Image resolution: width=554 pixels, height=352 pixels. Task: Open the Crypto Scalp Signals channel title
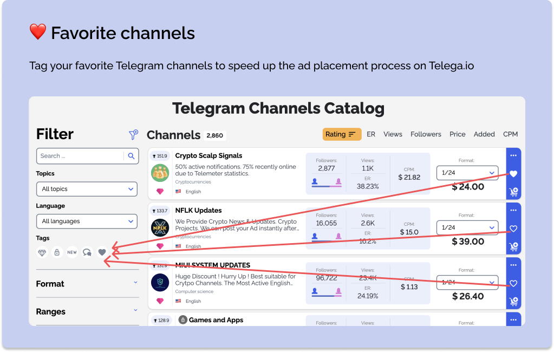[209, 156]
